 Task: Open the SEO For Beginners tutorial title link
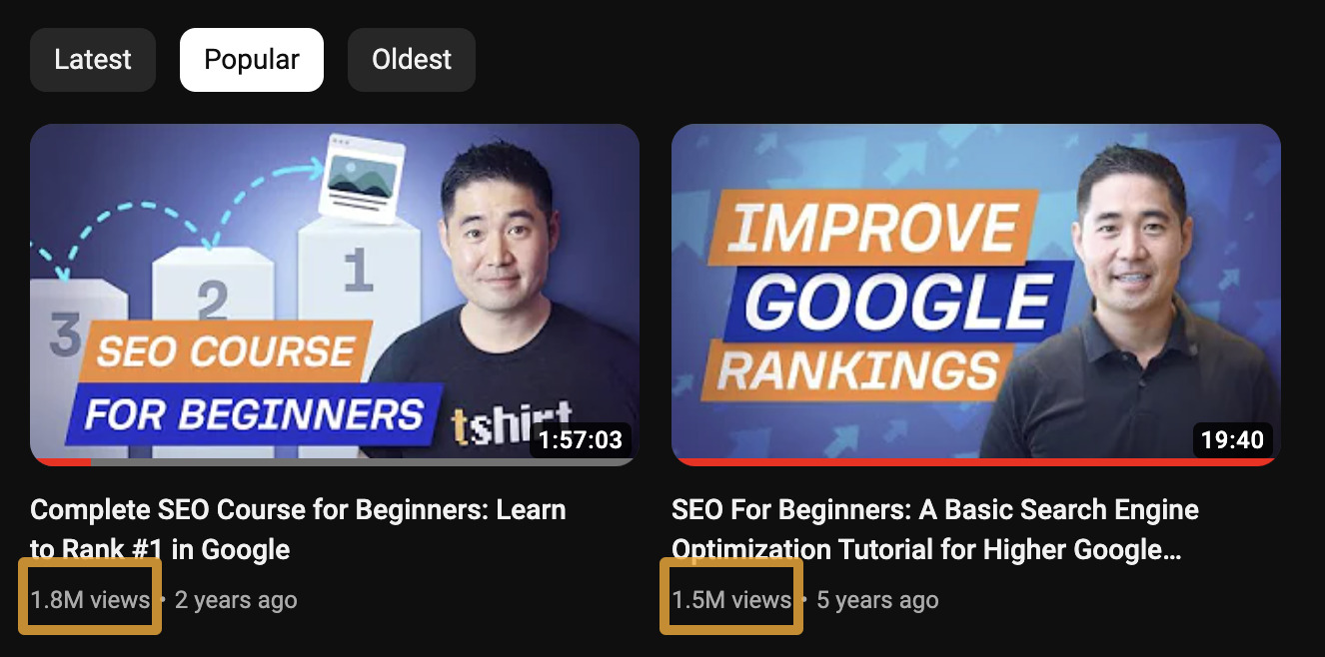(x=935, y=529)
